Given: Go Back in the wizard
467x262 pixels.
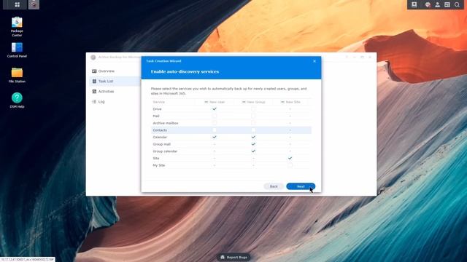Looking at the screenshot, I should [x=274, y=186].
